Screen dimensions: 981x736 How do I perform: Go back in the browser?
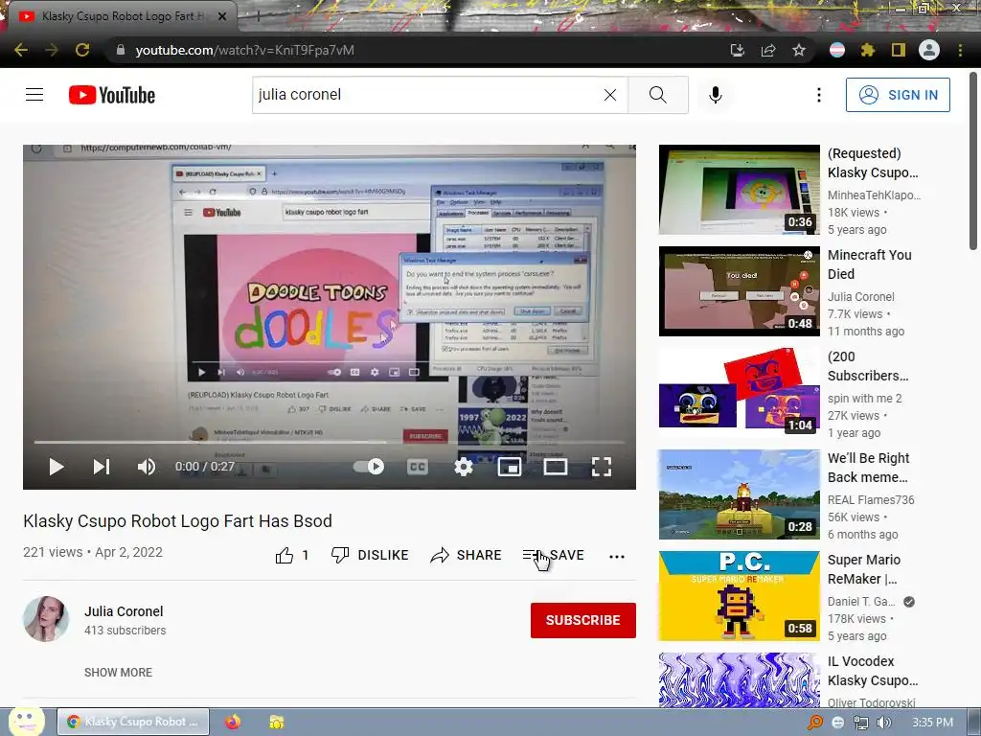(21, 50)
